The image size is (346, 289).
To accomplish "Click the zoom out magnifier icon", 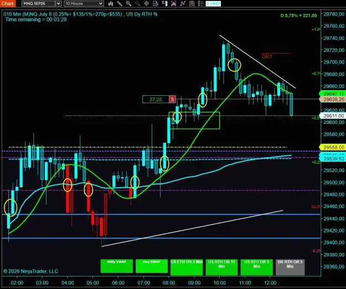I will tap(137, 3).
